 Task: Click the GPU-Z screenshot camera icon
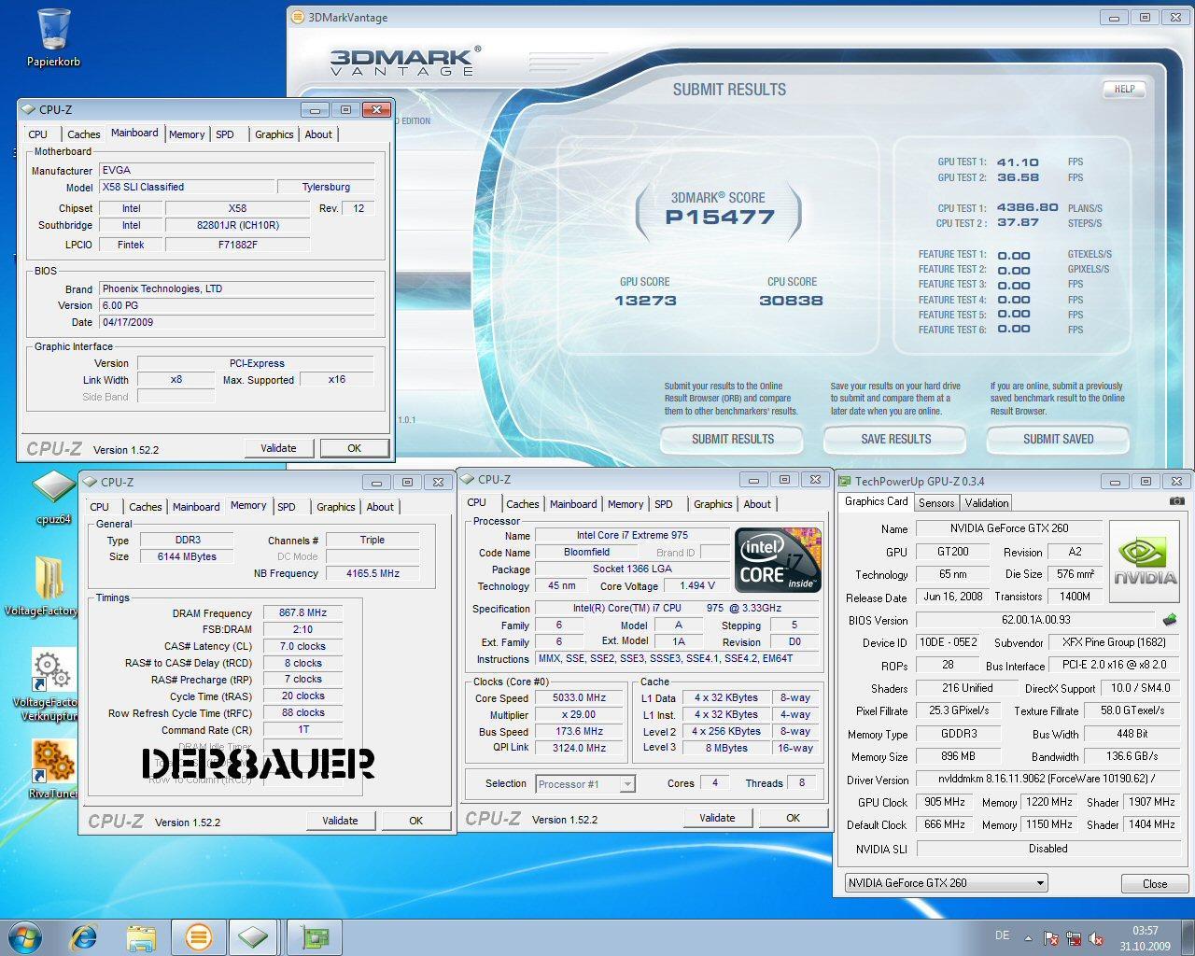(1177, 501)
